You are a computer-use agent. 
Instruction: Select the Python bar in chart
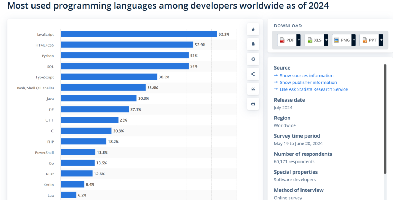[125, 56]
